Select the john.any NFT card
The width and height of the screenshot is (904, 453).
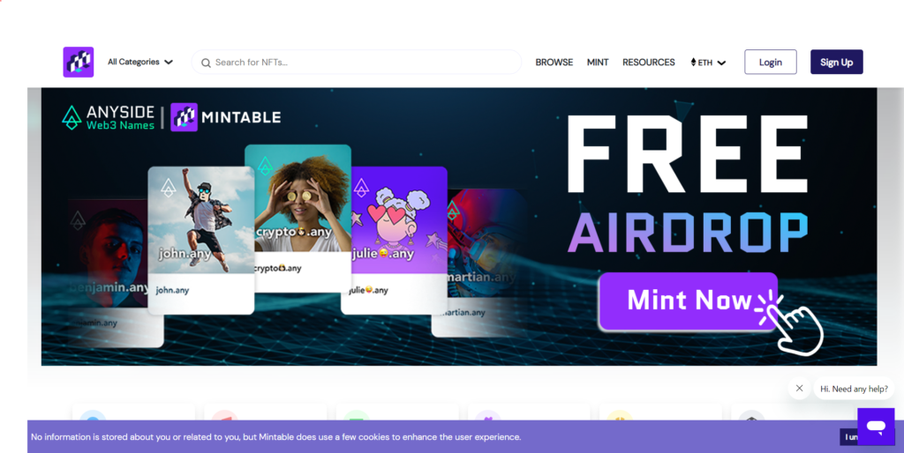201,240
